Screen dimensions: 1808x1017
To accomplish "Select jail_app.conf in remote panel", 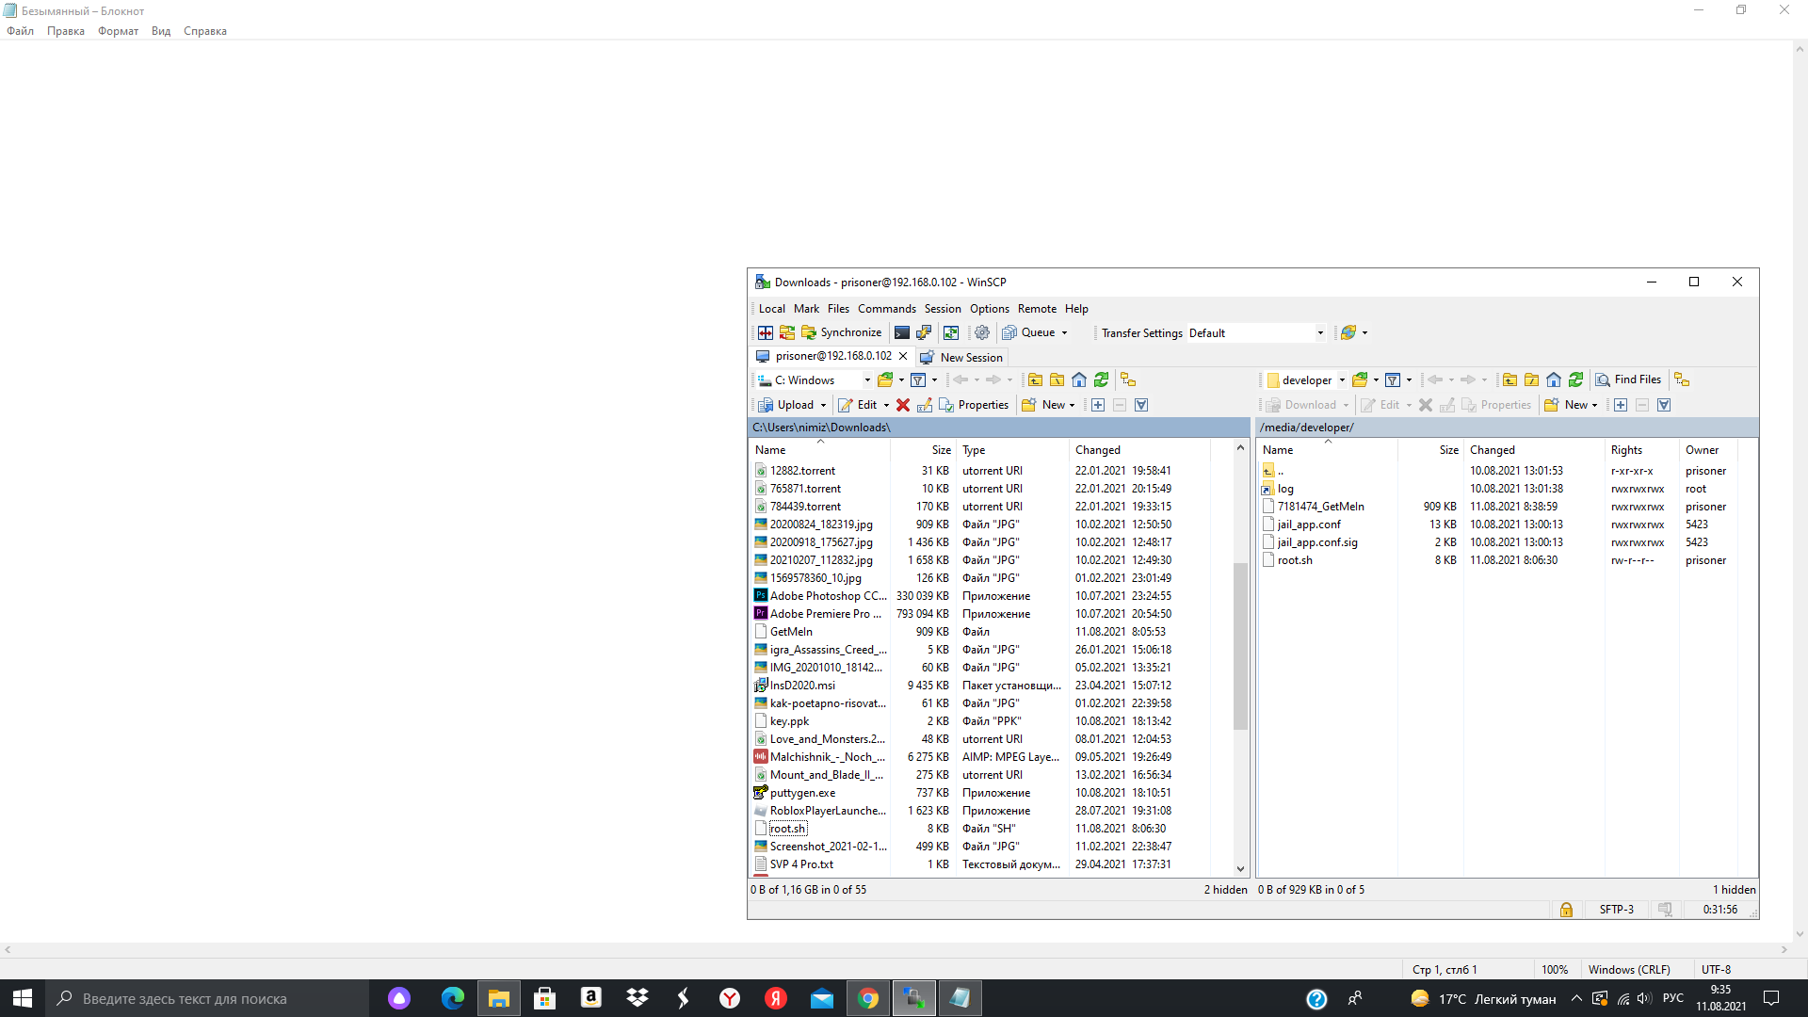I will point(1309,525).
